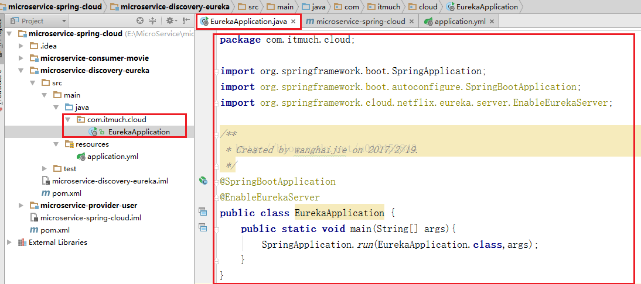Click the Scroll from Source target icon

140,20
